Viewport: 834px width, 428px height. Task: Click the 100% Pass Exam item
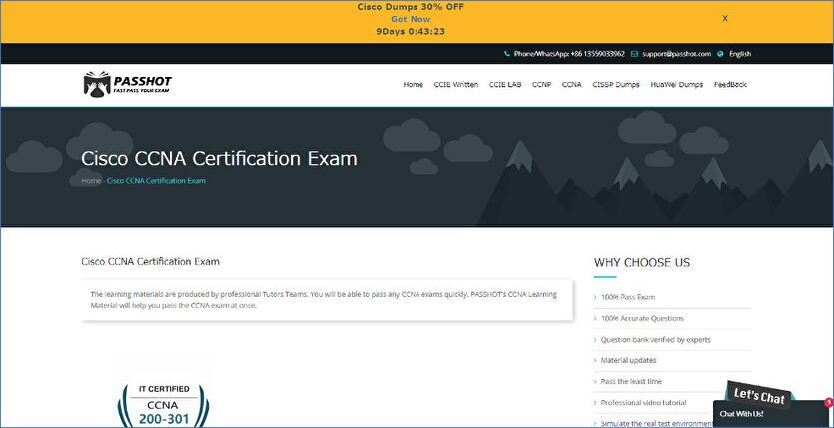point(628,297)
